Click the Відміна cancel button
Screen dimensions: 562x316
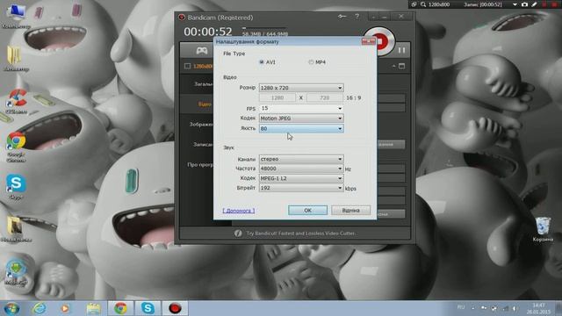click(350, 211)
